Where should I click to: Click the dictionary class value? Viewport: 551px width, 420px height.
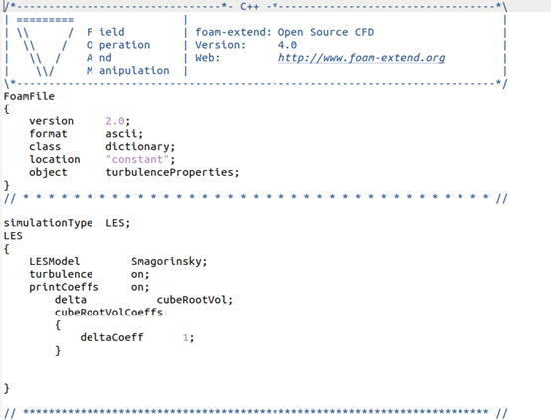click(x=137, y=147)
